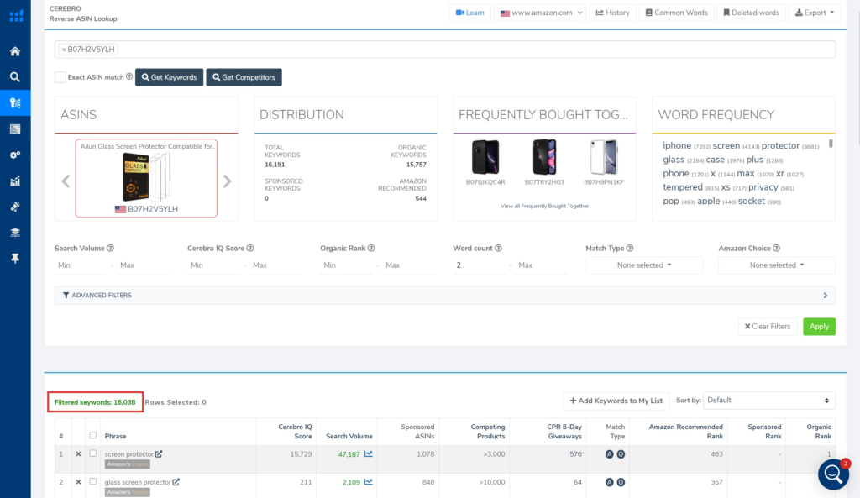
Task: Select the Ailun Glass Screen Protector ASIN card
Action: tap(146, 178)
